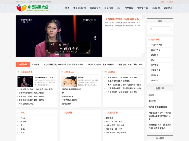Open 《南朝》 in 诗人 section
The width and height of the screenshot is (189, 141).
click(x=22, y=129)
